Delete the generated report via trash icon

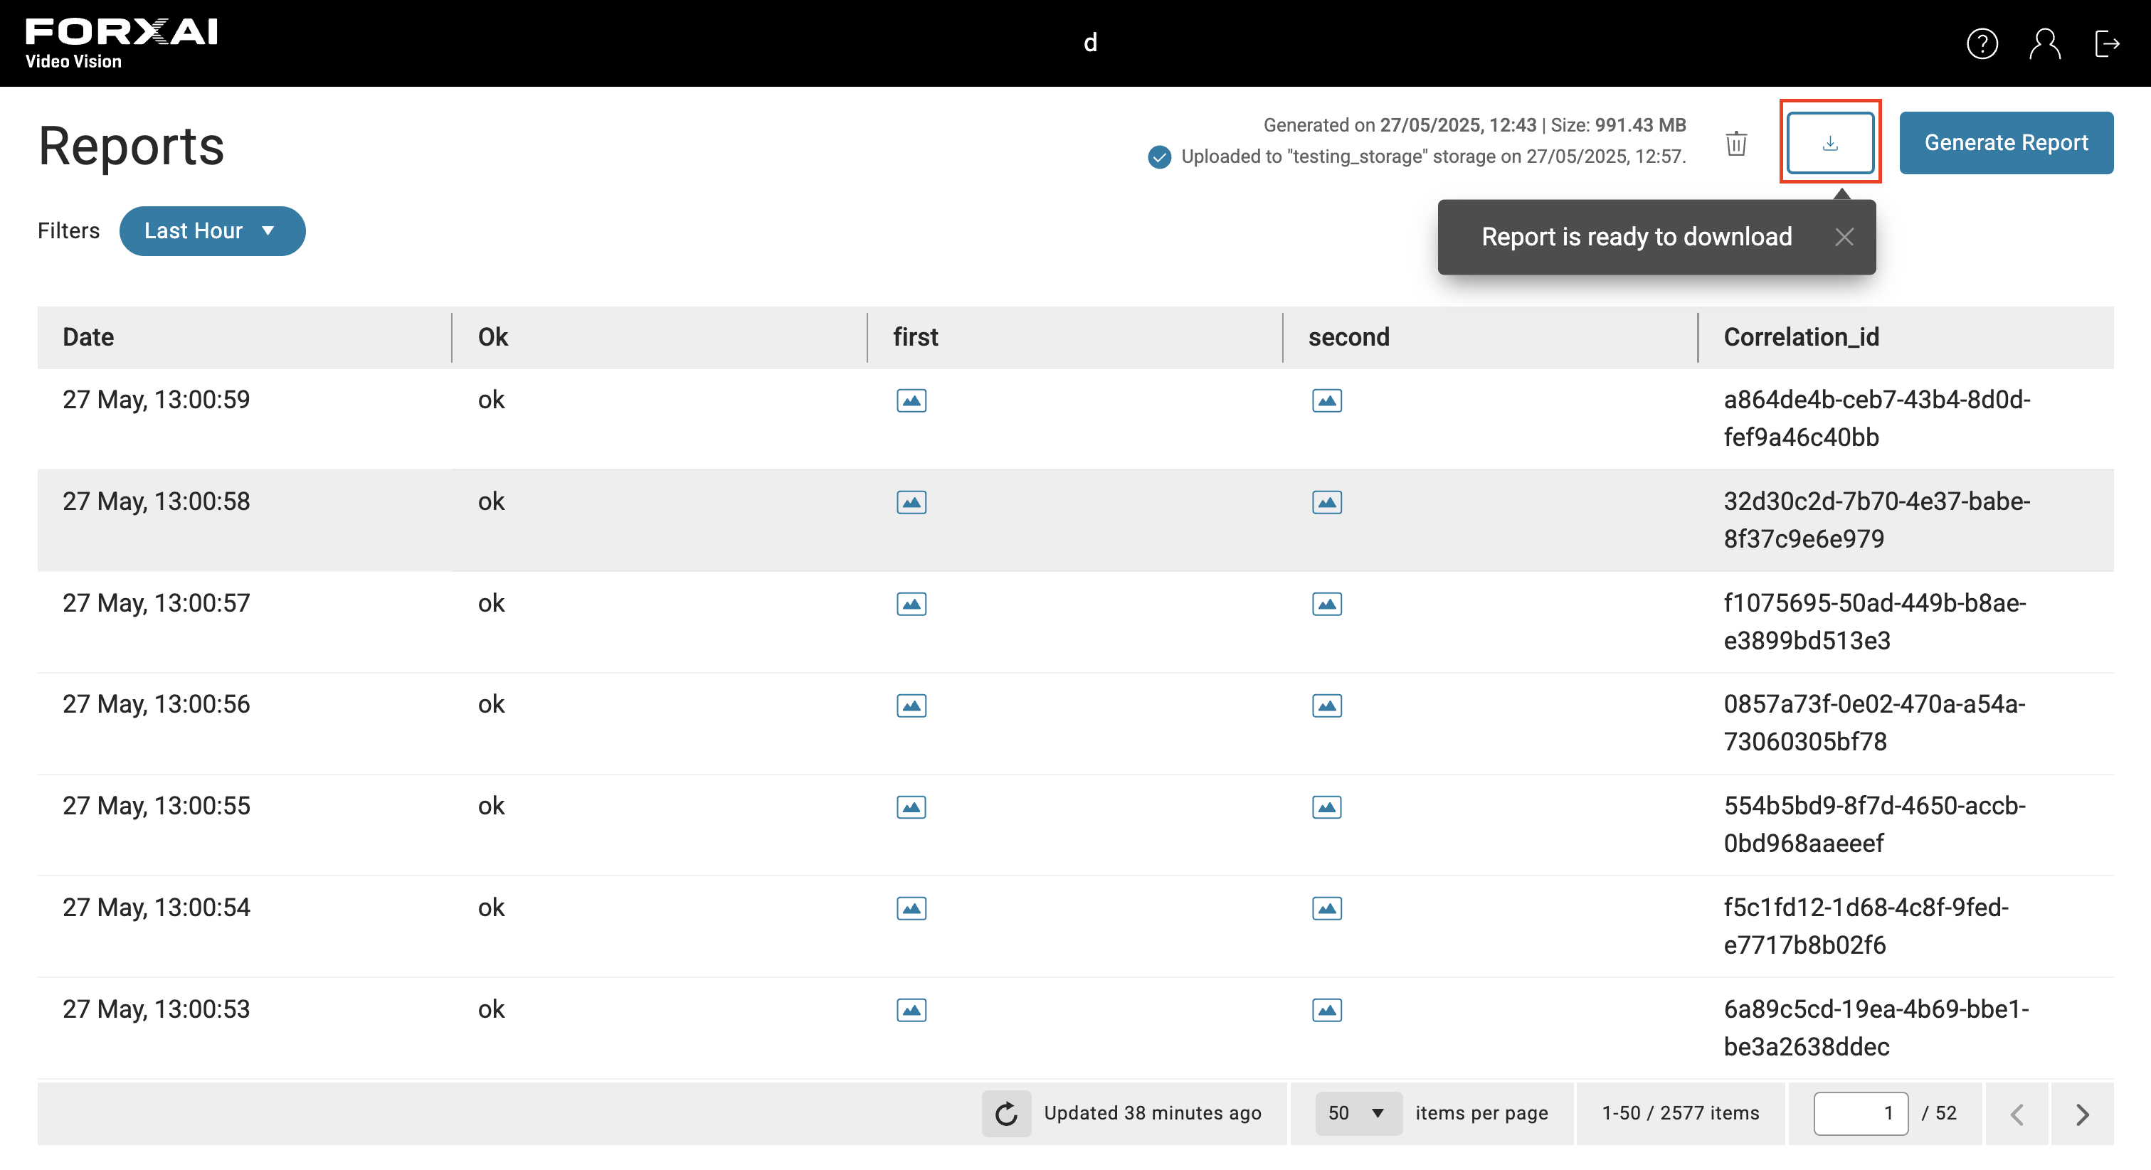point(1737,143)
